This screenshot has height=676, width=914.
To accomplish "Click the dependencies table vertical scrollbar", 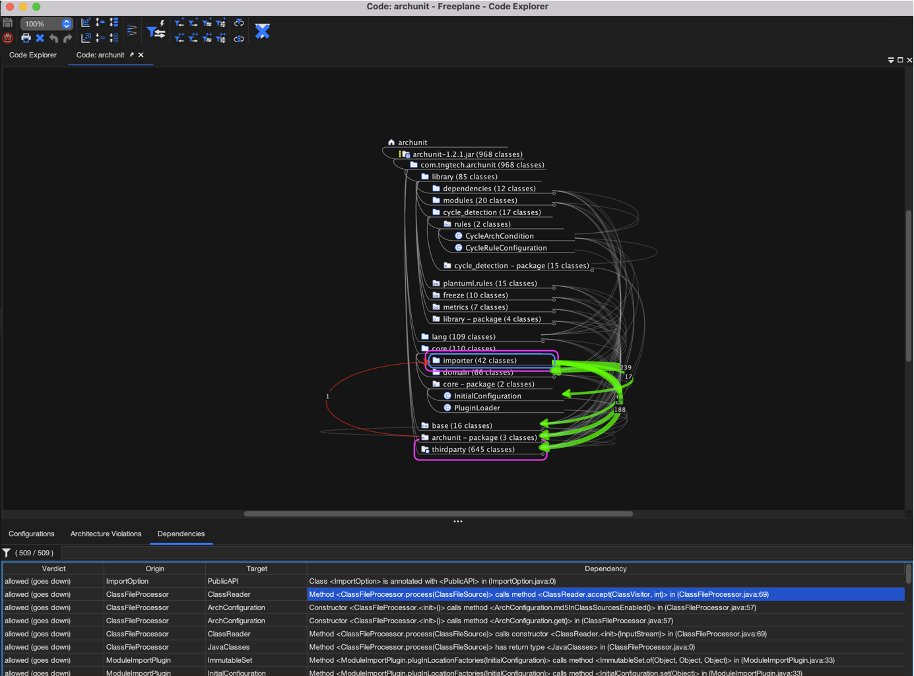I will coord(909,573).
